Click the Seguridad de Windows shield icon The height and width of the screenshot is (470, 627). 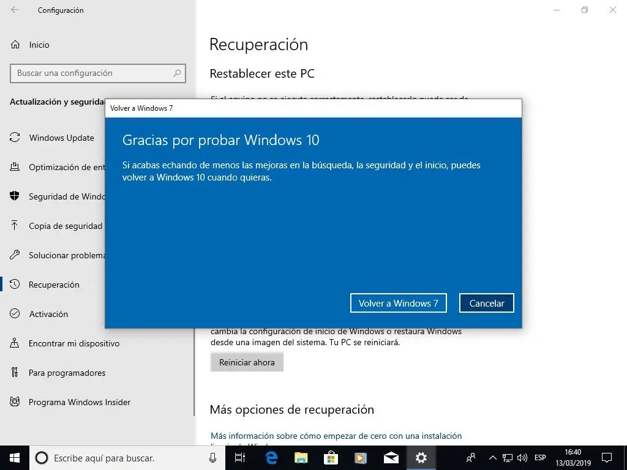(15, 196)
